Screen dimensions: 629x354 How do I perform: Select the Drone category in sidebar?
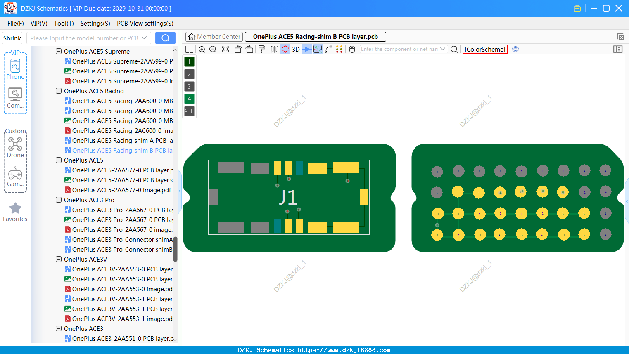coord(15,147)
